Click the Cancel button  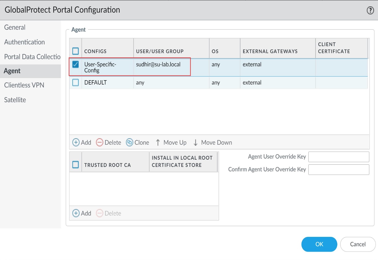[358, 244]
